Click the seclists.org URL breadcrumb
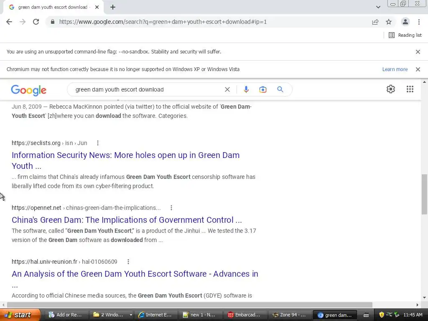This screenshot has width=428, height=321. [49, 143]
